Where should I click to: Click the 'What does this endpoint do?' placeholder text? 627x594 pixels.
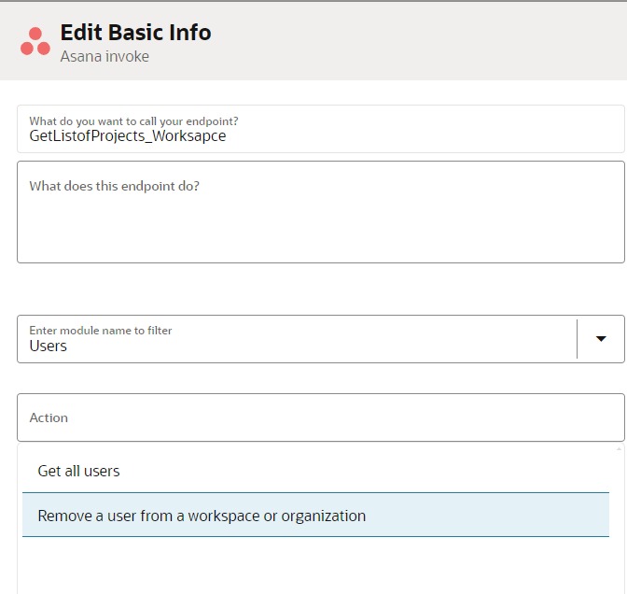pyautogui.click(x=114, y=186)
